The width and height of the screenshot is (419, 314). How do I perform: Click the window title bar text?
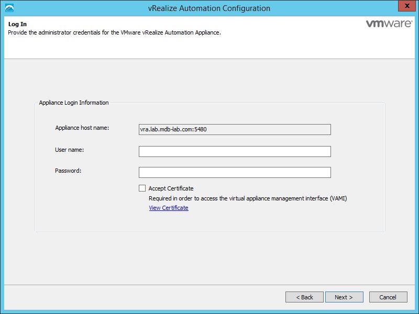(209, 8)
